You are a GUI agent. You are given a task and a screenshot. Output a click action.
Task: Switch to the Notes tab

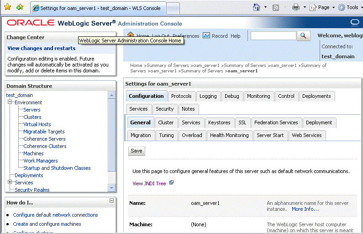click(x=188, y=109)
